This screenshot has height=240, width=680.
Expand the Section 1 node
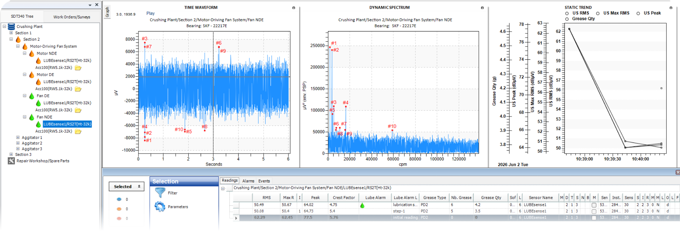(x=11, y=33)
